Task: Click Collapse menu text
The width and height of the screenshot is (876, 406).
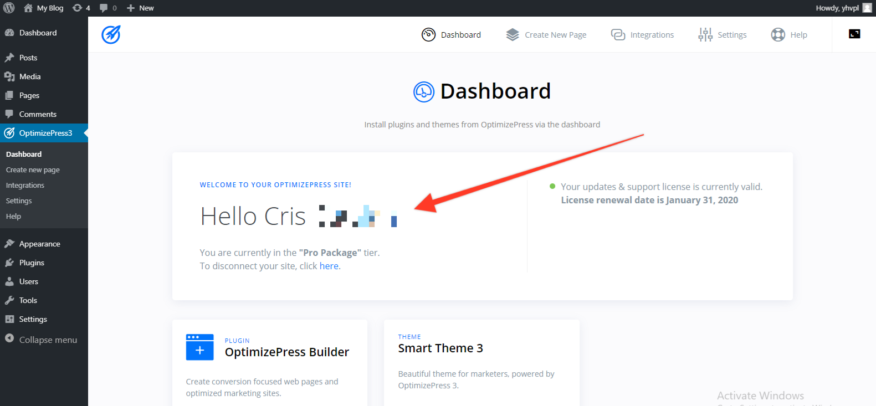Action: (48, 340)
